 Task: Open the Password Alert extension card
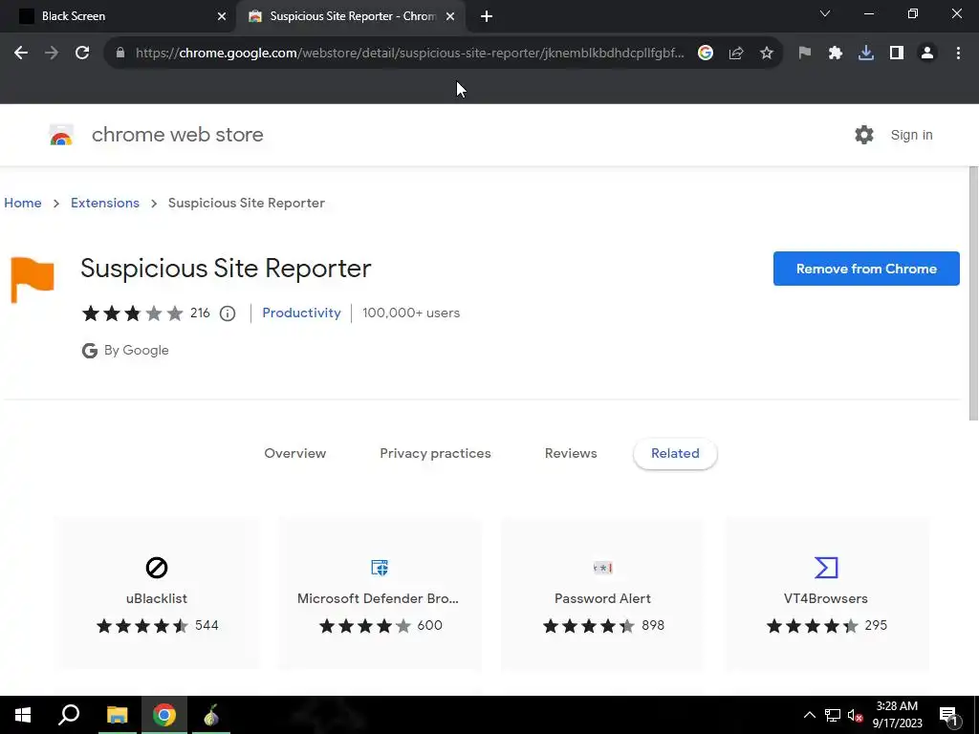pos(602,593)
